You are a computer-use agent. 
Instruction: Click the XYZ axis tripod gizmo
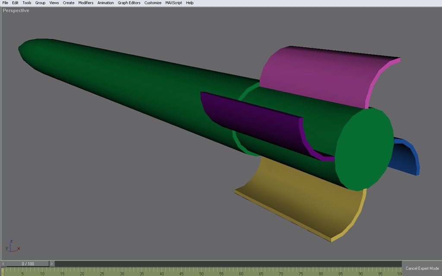[x=12, y=246]
